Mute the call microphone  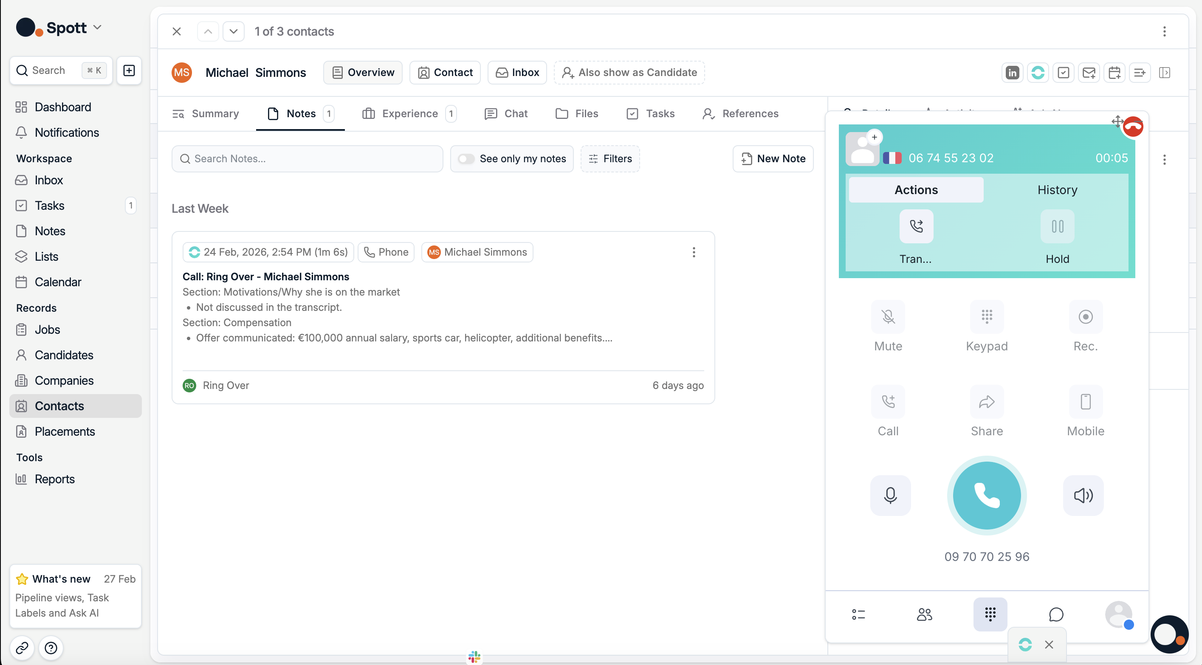[x=888, y=317]
